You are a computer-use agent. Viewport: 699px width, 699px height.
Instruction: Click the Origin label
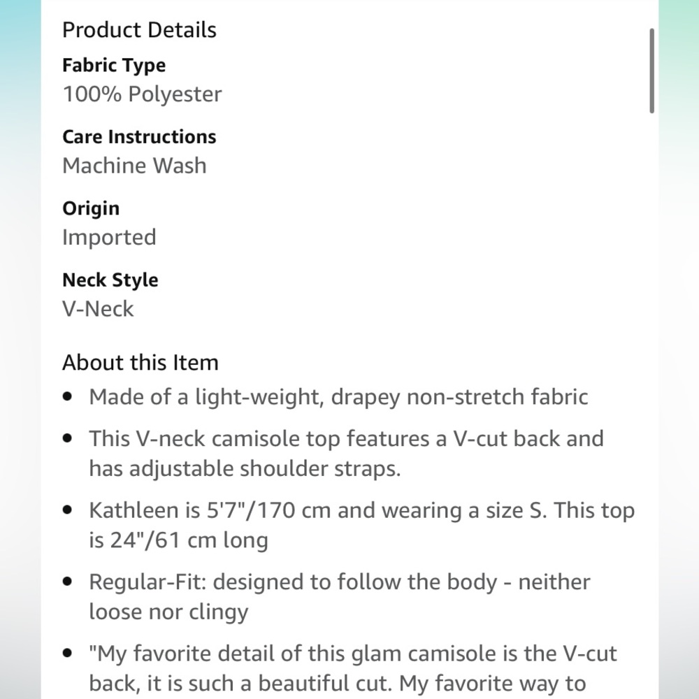click(x=91, y=208)
